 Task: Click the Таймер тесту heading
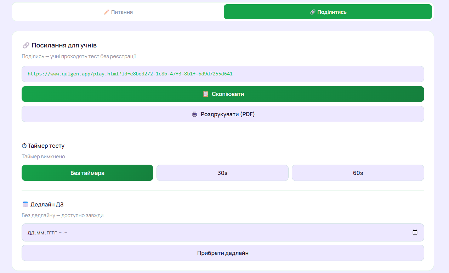pyautogui.click(x=43, y=146)
